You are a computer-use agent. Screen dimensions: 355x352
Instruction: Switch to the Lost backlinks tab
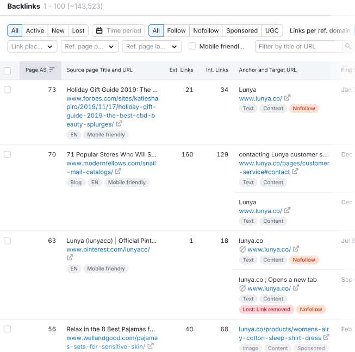pyautogui.click(x=78, y=31)
